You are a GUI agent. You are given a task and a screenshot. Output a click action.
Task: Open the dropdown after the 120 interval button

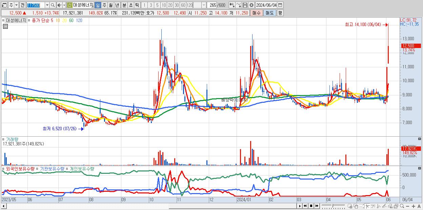click(x=204, y=5)
